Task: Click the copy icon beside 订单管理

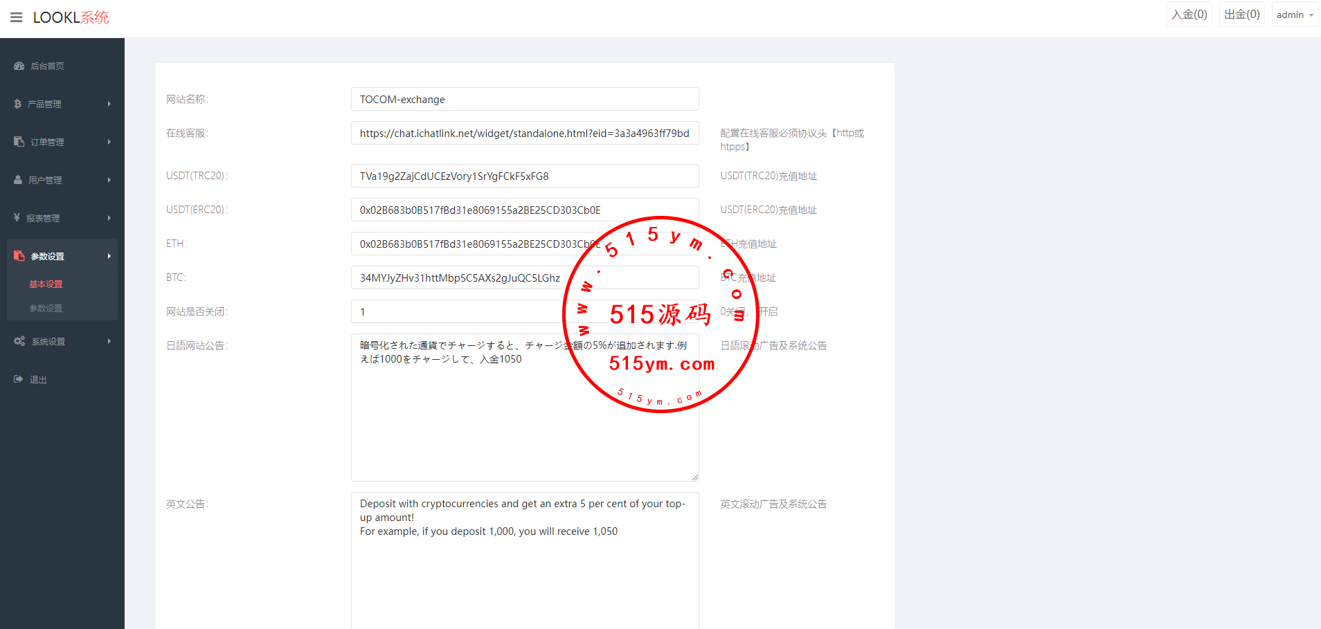Action: coord(19,142)
